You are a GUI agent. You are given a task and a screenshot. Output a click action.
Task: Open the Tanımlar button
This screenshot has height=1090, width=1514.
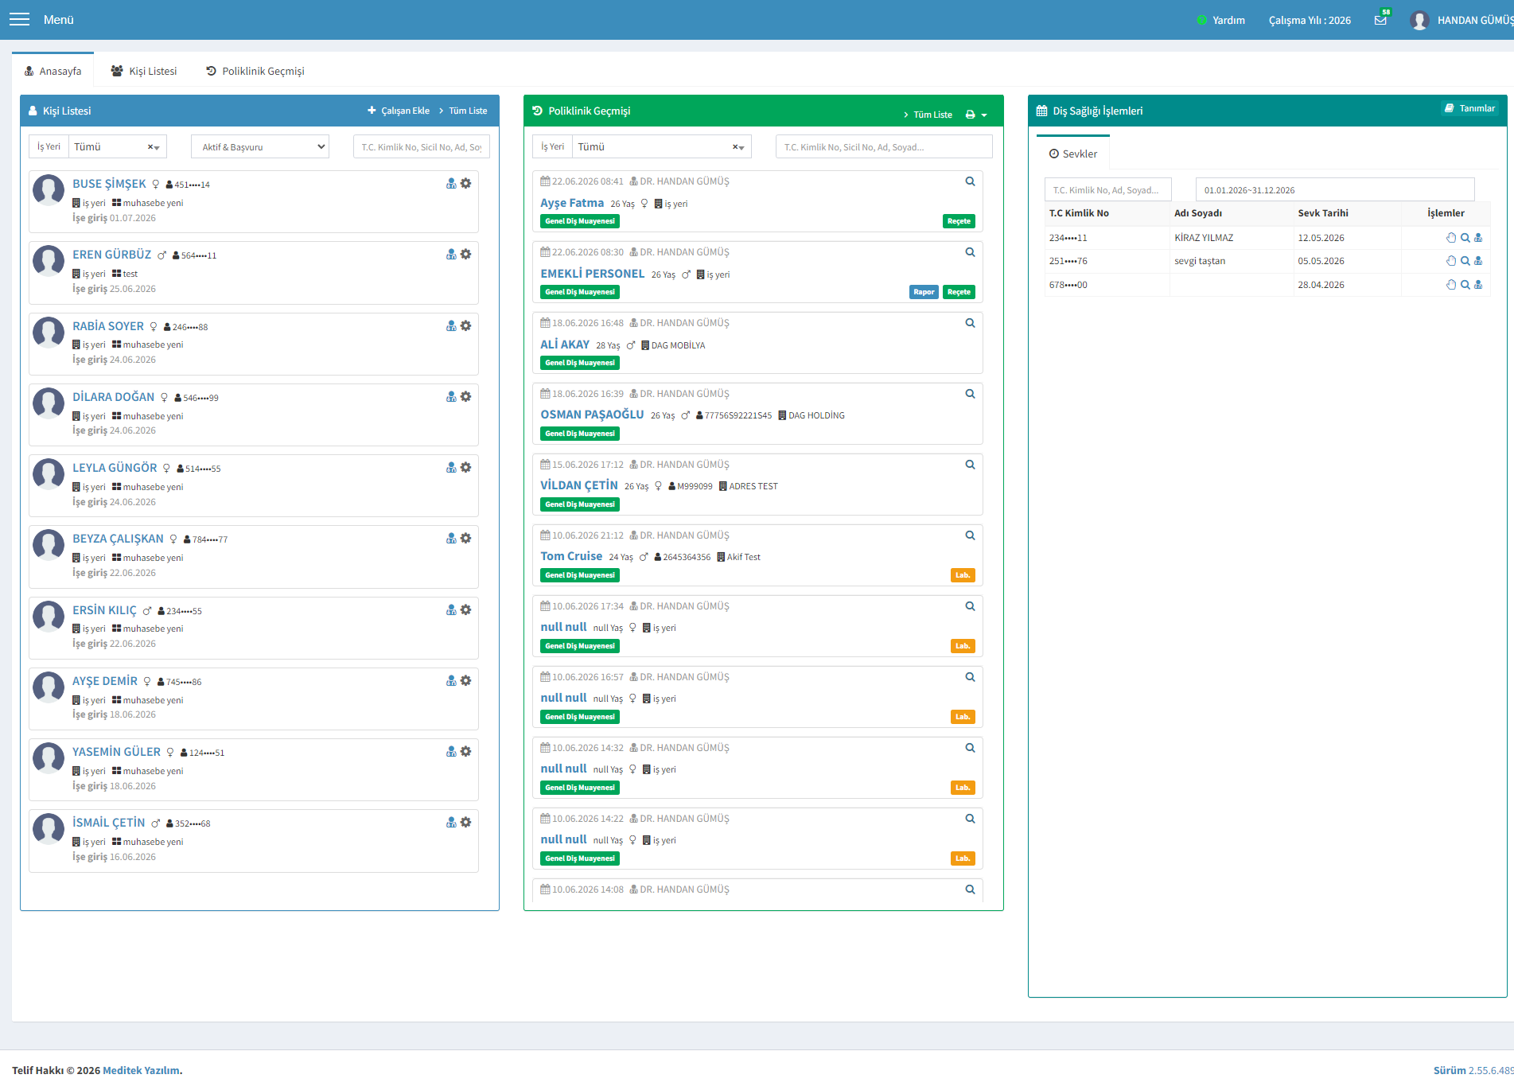pos(1470,108)
